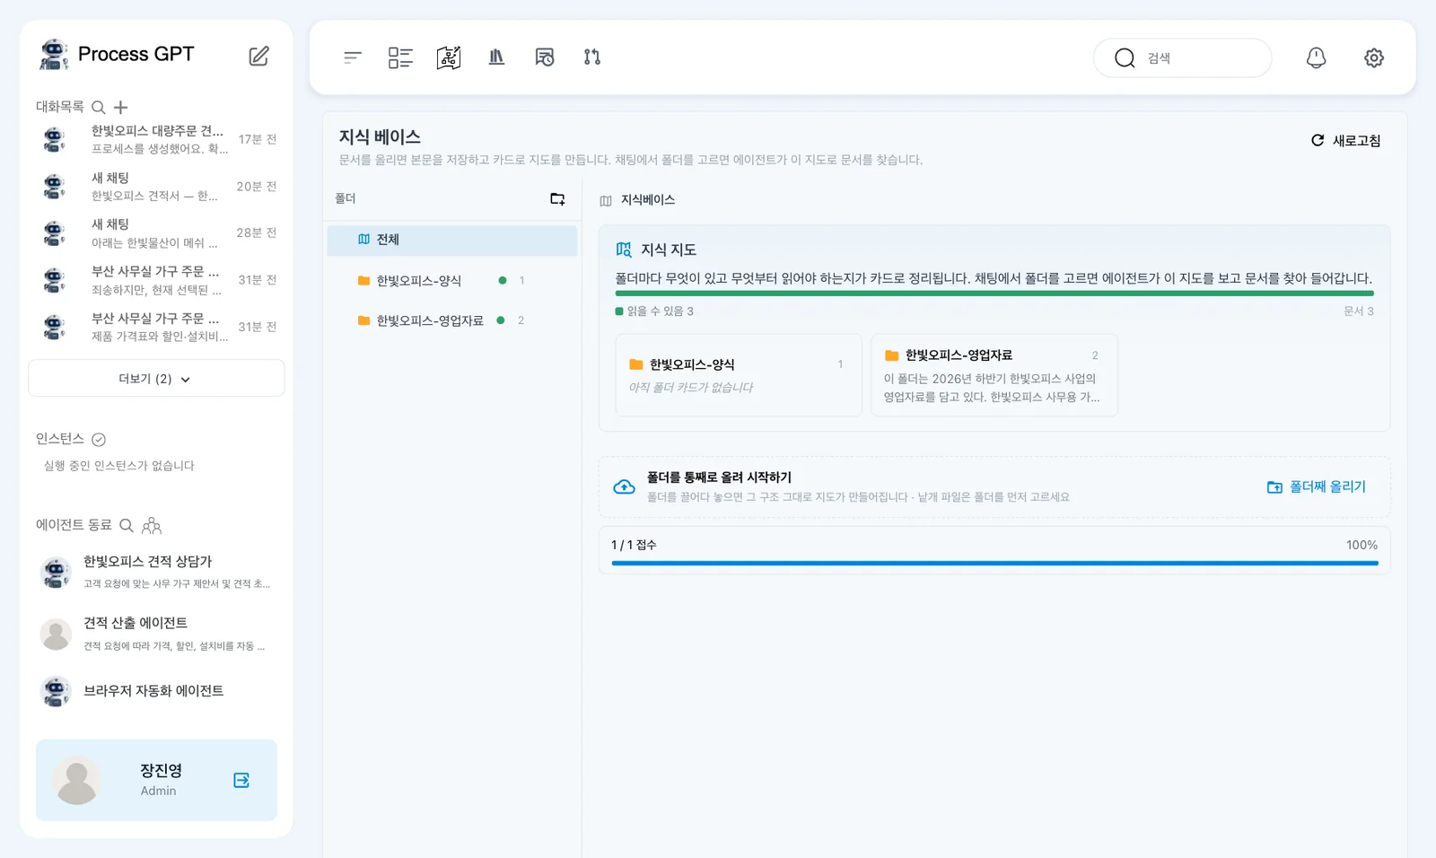Switch to the list view icon in the toolbar
Screen dimensions: 1436x858
[400, 57]
